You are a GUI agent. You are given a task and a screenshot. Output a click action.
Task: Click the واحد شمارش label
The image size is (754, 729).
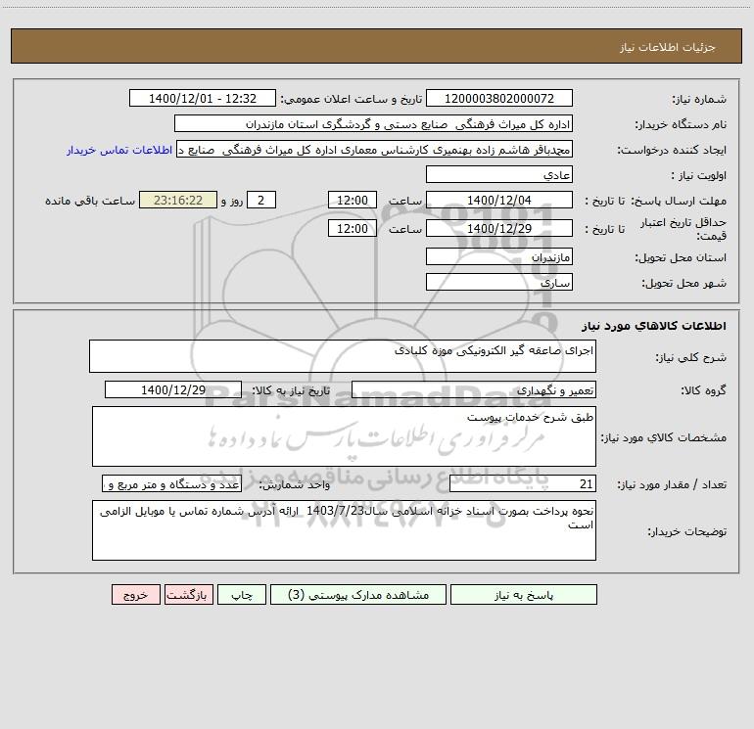coord(295,485)
